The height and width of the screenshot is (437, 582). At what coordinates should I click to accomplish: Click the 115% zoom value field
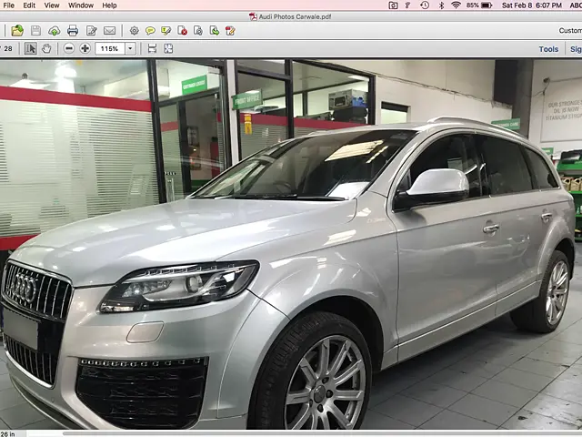pos(110,48)
